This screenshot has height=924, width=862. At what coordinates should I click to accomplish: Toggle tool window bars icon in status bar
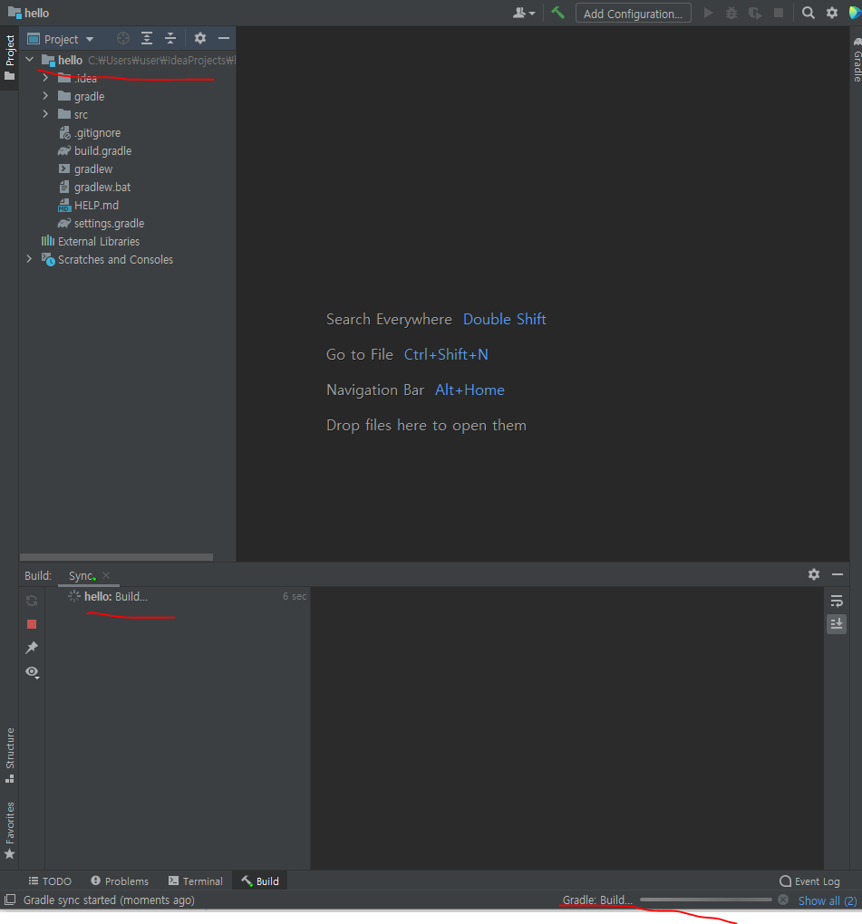[x=10, y=900]
